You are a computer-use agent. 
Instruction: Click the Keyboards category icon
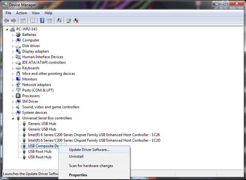[18, 68]
